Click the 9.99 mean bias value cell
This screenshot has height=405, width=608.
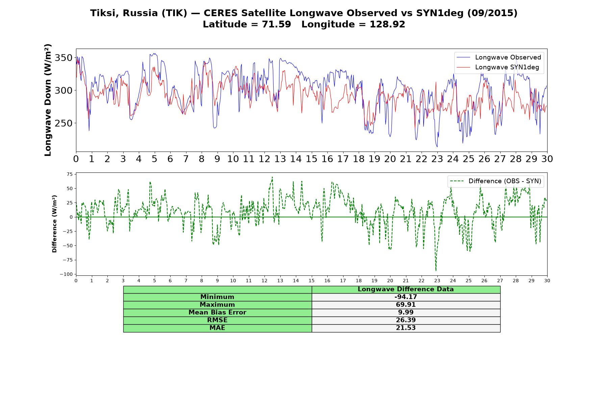(406, 313)
